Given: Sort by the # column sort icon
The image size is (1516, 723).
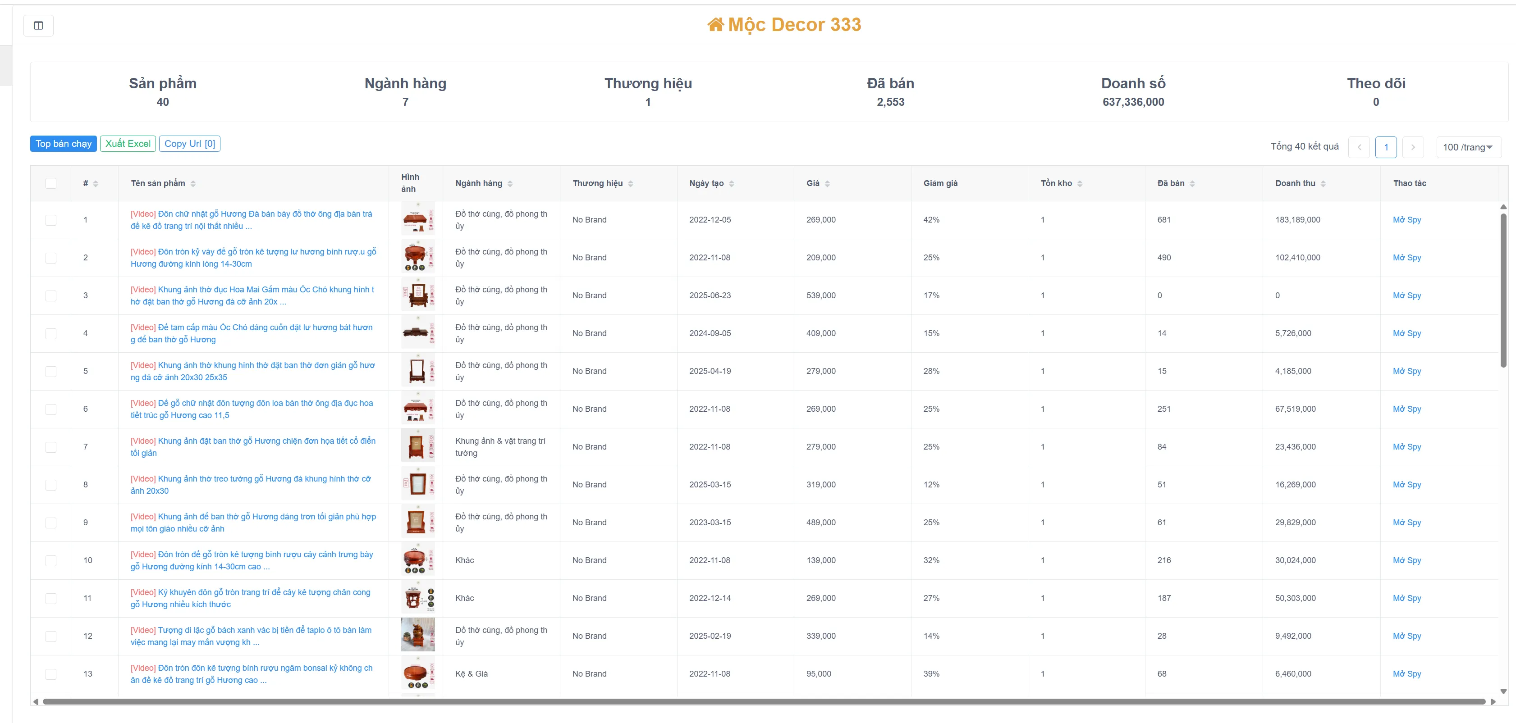Looking at the screenshot, I should click(x=95, y=183).
